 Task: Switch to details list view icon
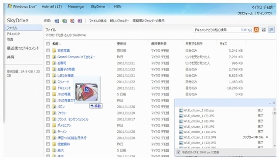[271, 30]
